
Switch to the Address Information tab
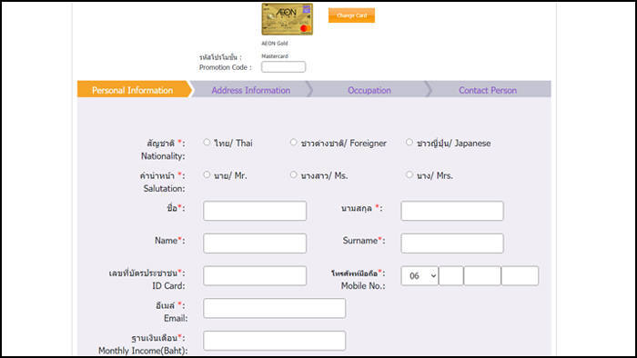point(250,90)
